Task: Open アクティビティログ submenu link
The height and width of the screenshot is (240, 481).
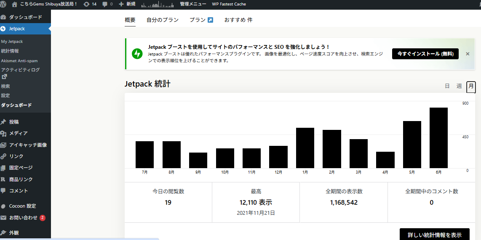Action: click(x=20, y=70)
